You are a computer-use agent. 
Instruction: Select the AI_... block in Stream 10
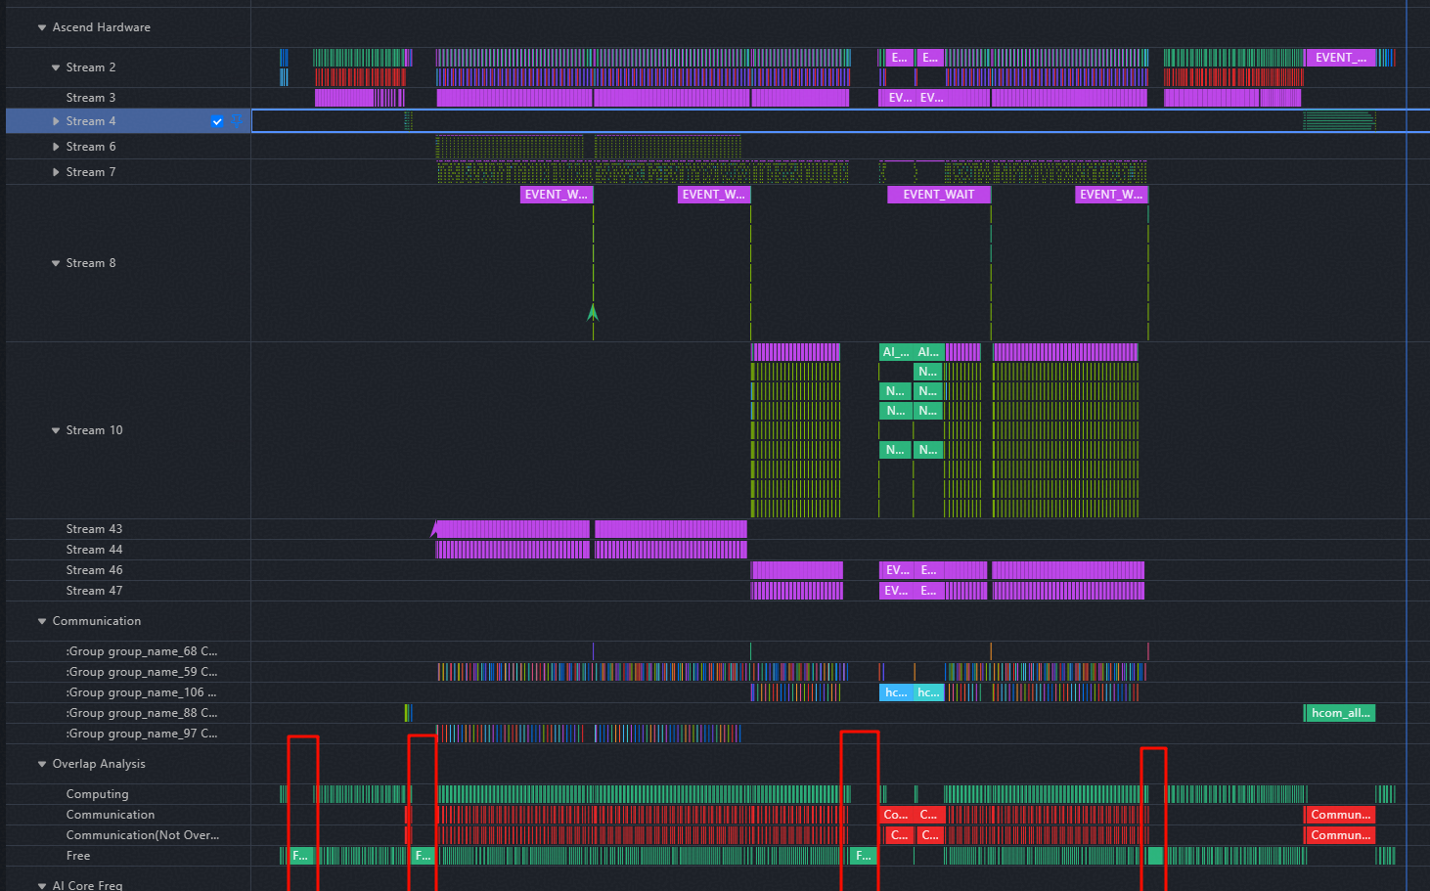pos(896,352)
